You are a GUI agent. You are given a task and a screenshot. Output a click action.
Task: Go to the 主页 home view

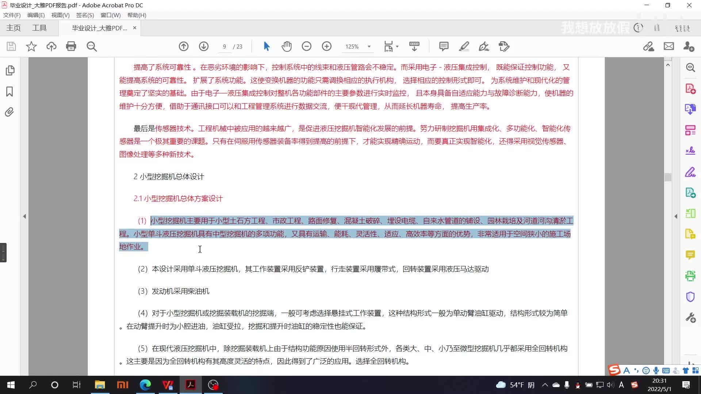(14, 28)
